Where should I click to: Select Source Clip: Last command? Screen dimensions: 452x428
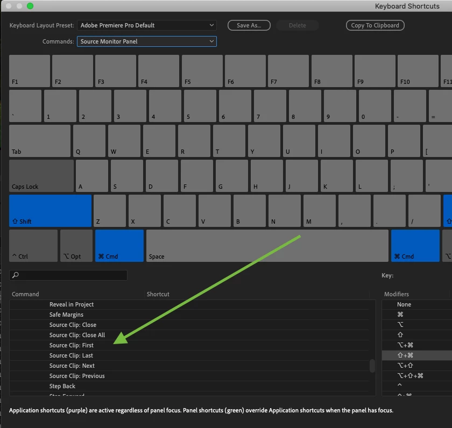pyautogui.click(x=189, y=355)
